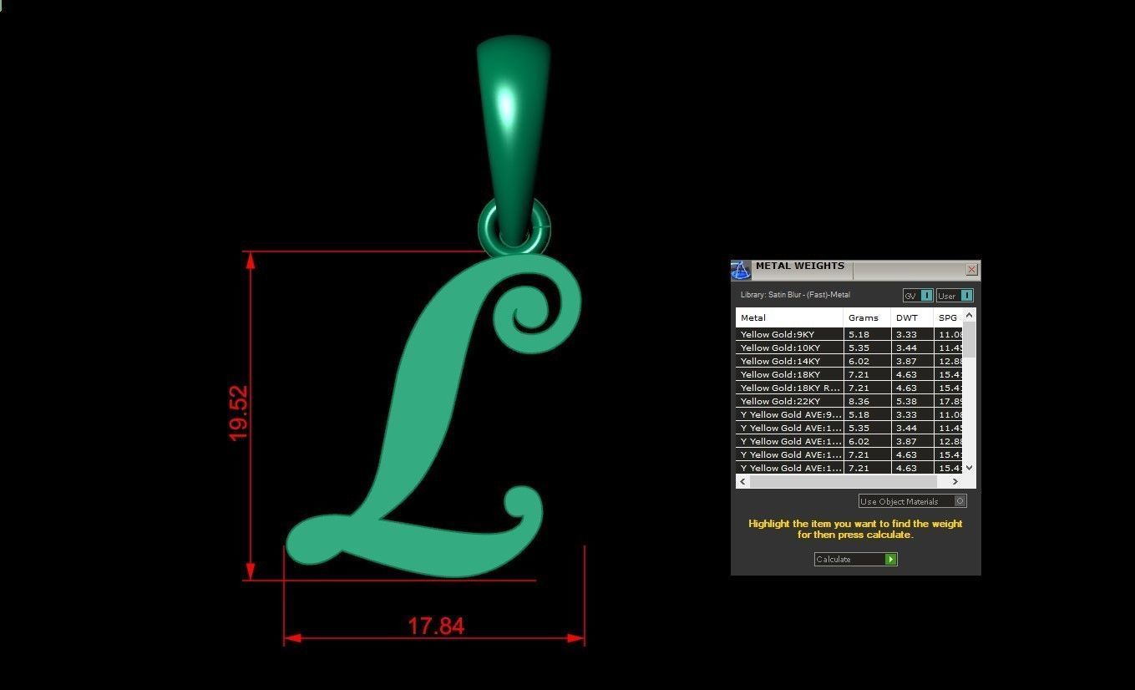The image size is (1135, 690).
Task: Click the 8.36 grams value
Action: click(x=859, y=401)
